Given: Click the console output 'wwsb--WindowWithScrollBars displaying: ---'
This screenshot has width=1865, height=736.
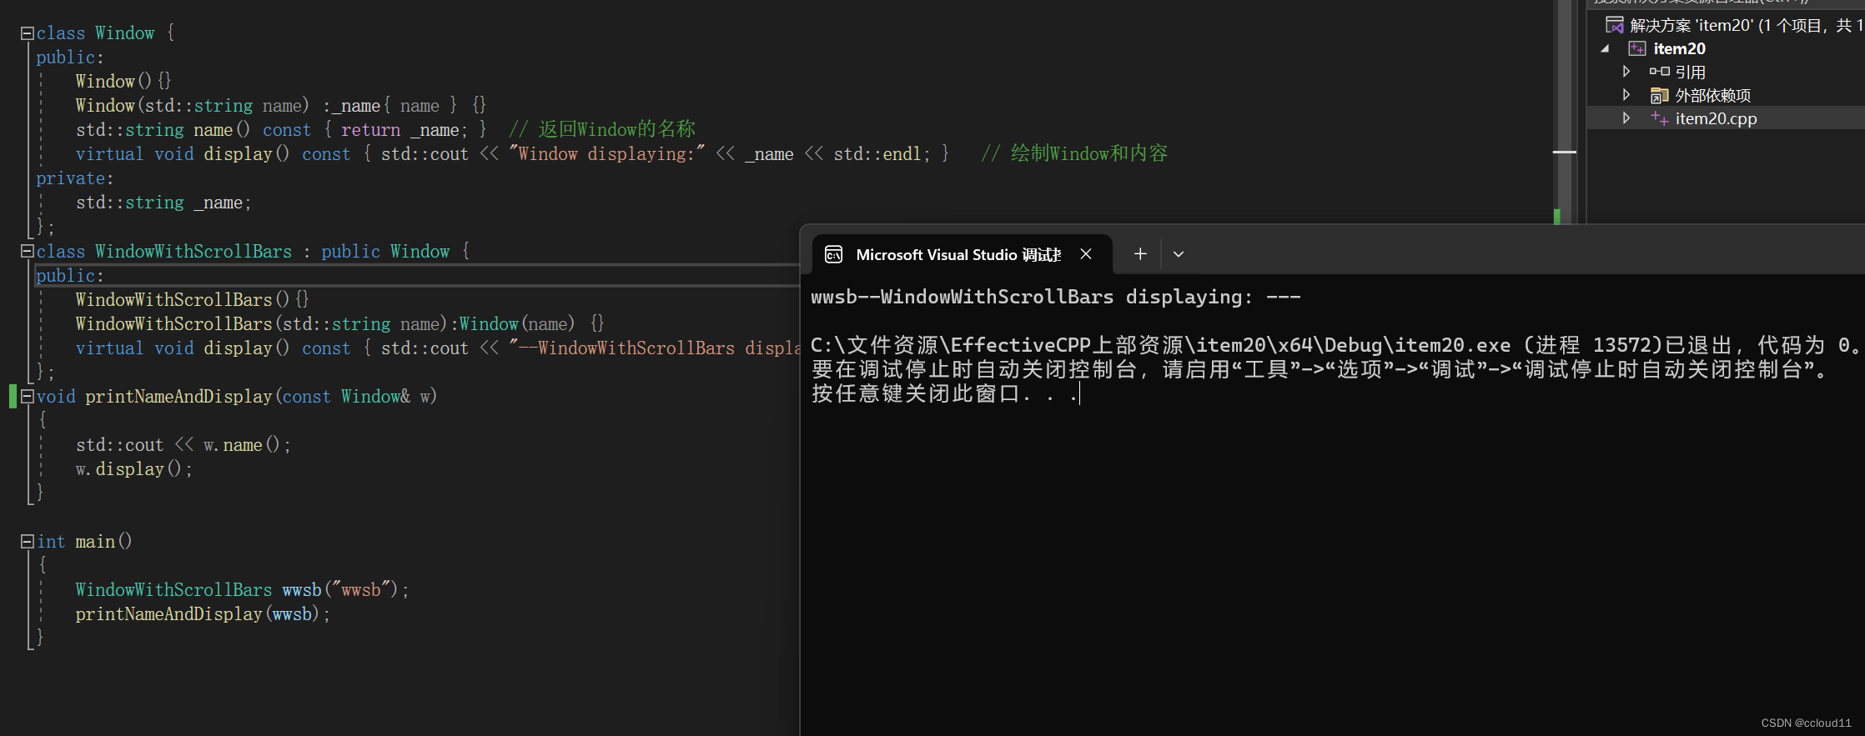Looking at the screenshot, I should [1056, 297].
